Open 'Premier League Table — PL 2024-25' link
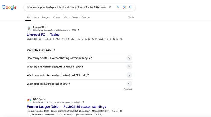Viewport: 211px width, 117px height. pyautogui.click(x=67, y=107)
